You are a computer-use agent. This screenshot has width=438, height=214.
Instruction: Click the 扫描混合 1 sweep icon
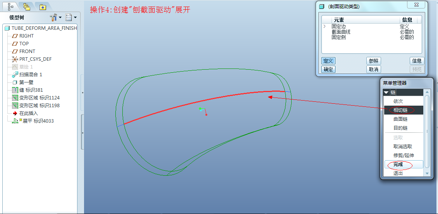[x=15, y=75]
